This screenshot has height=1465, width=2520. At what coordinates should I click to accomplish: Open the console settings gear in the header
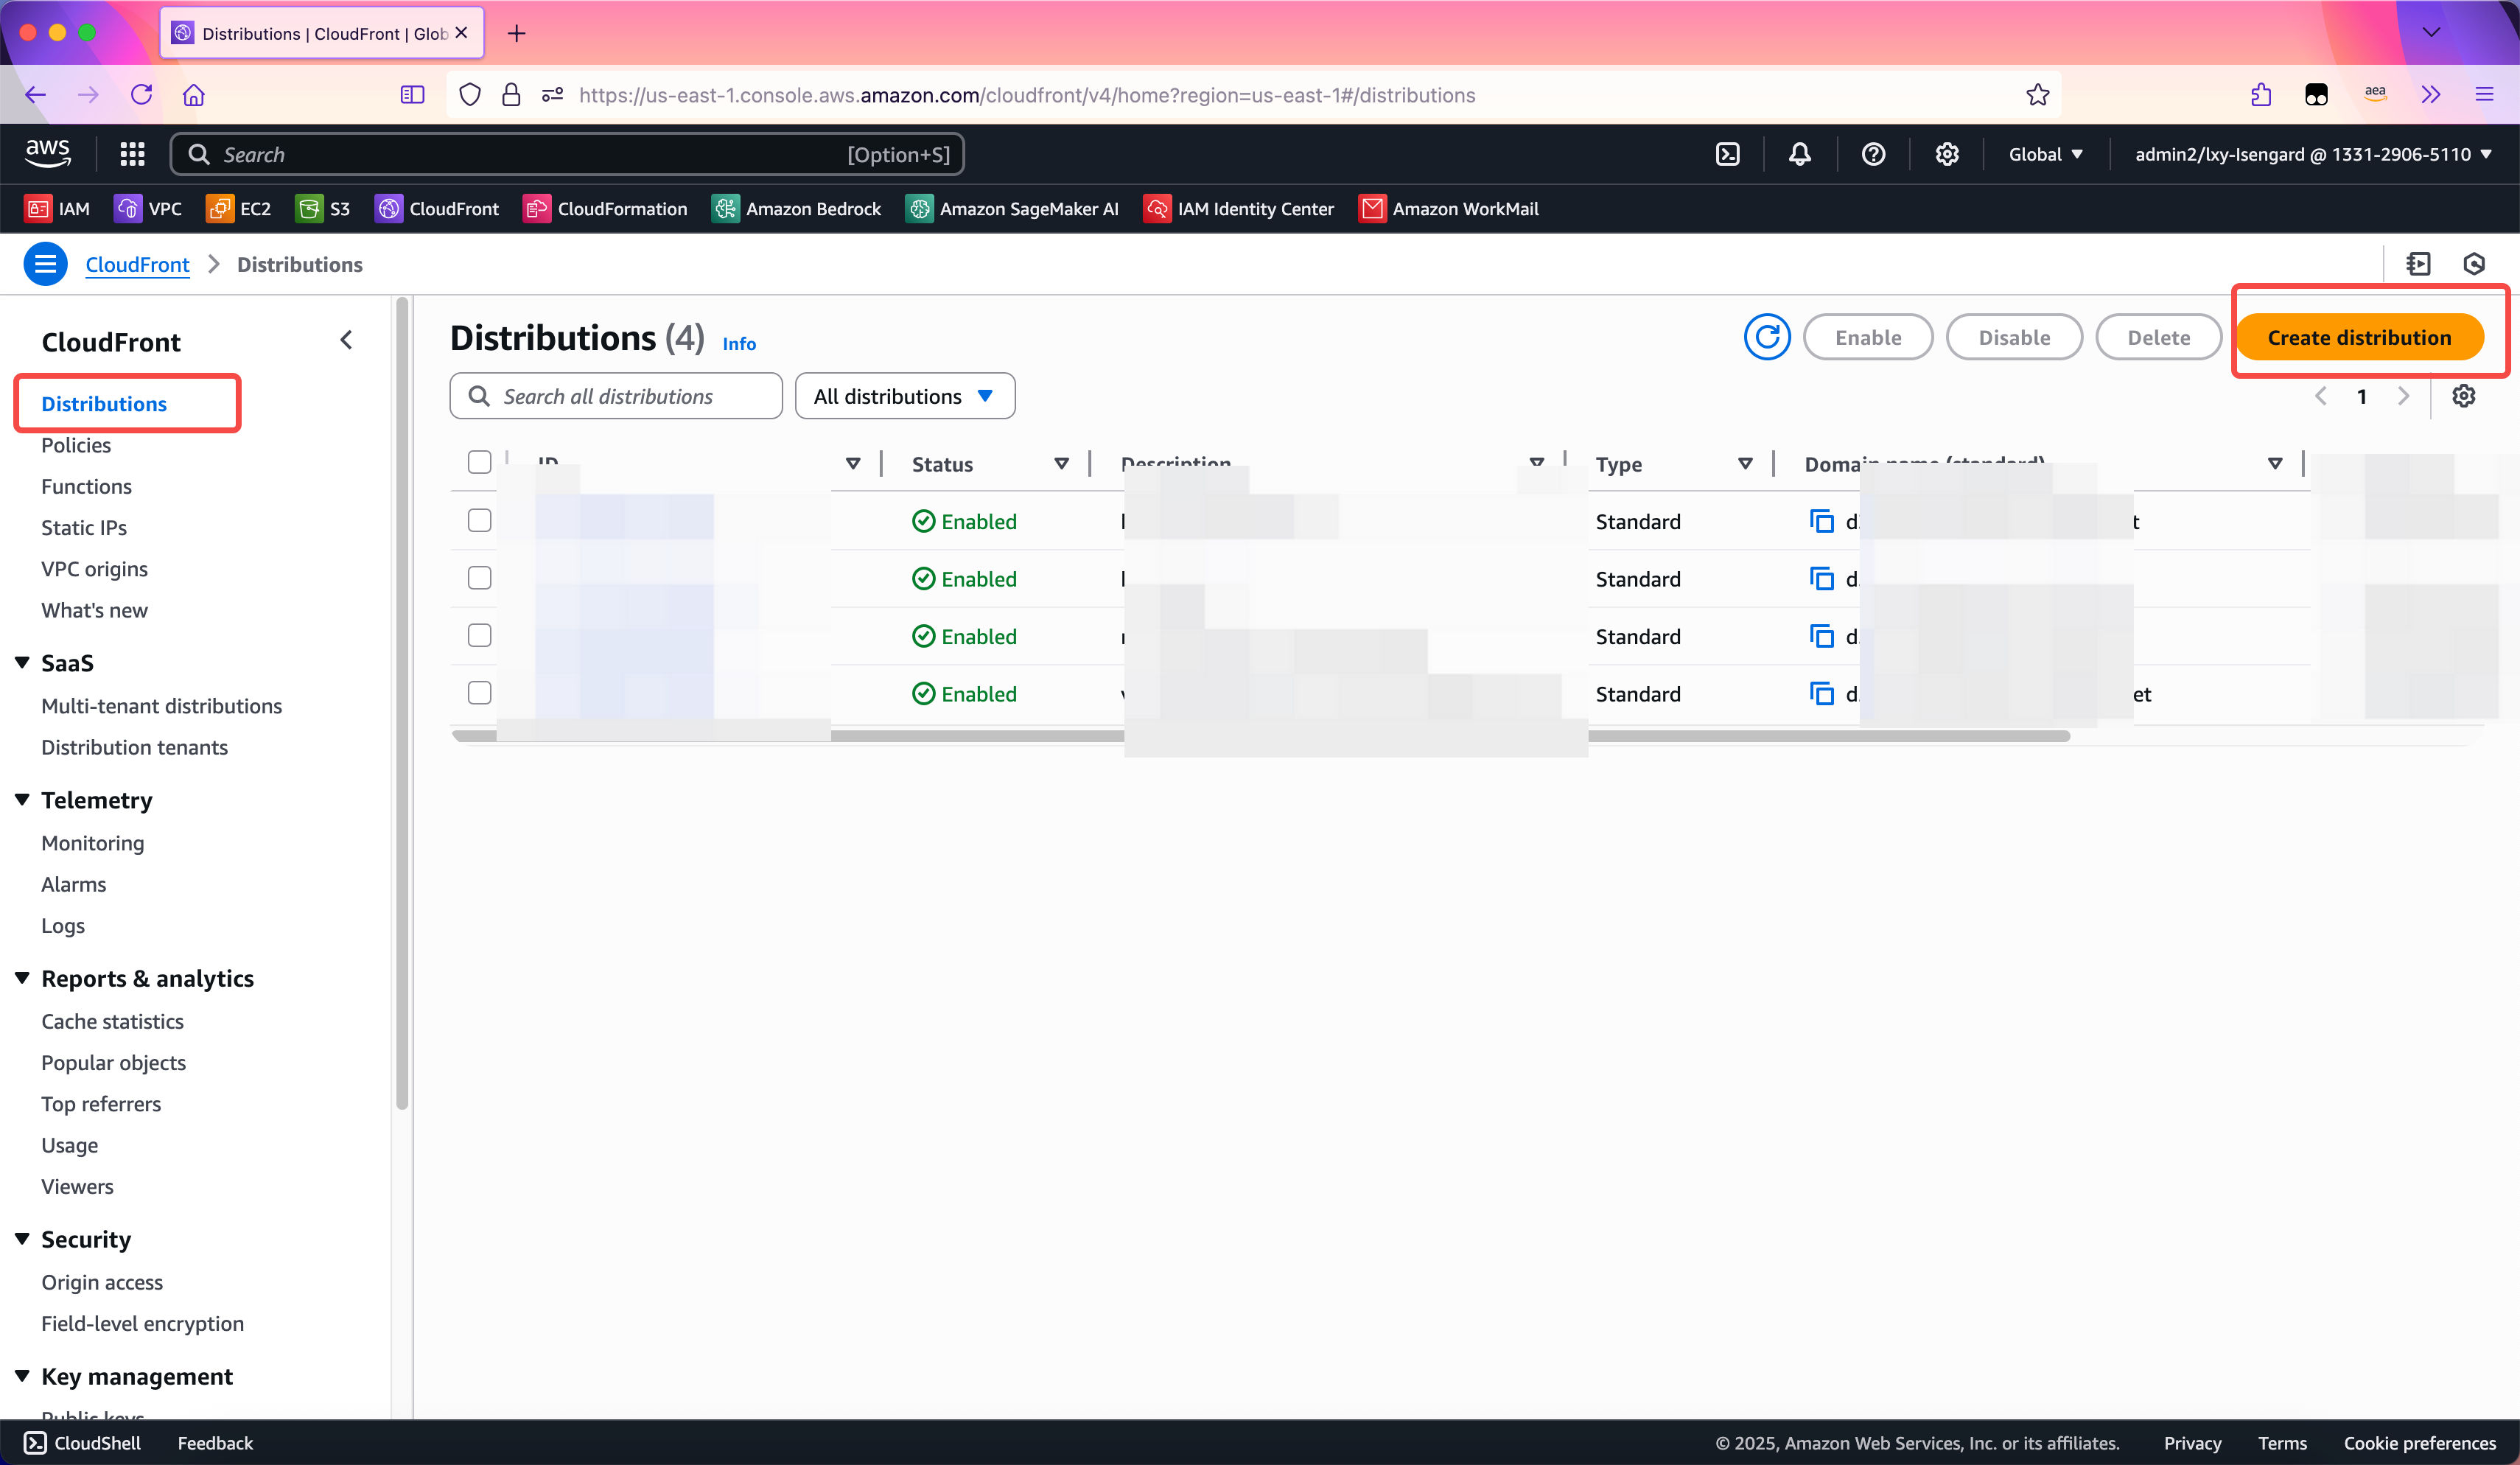pos(1946,154)
